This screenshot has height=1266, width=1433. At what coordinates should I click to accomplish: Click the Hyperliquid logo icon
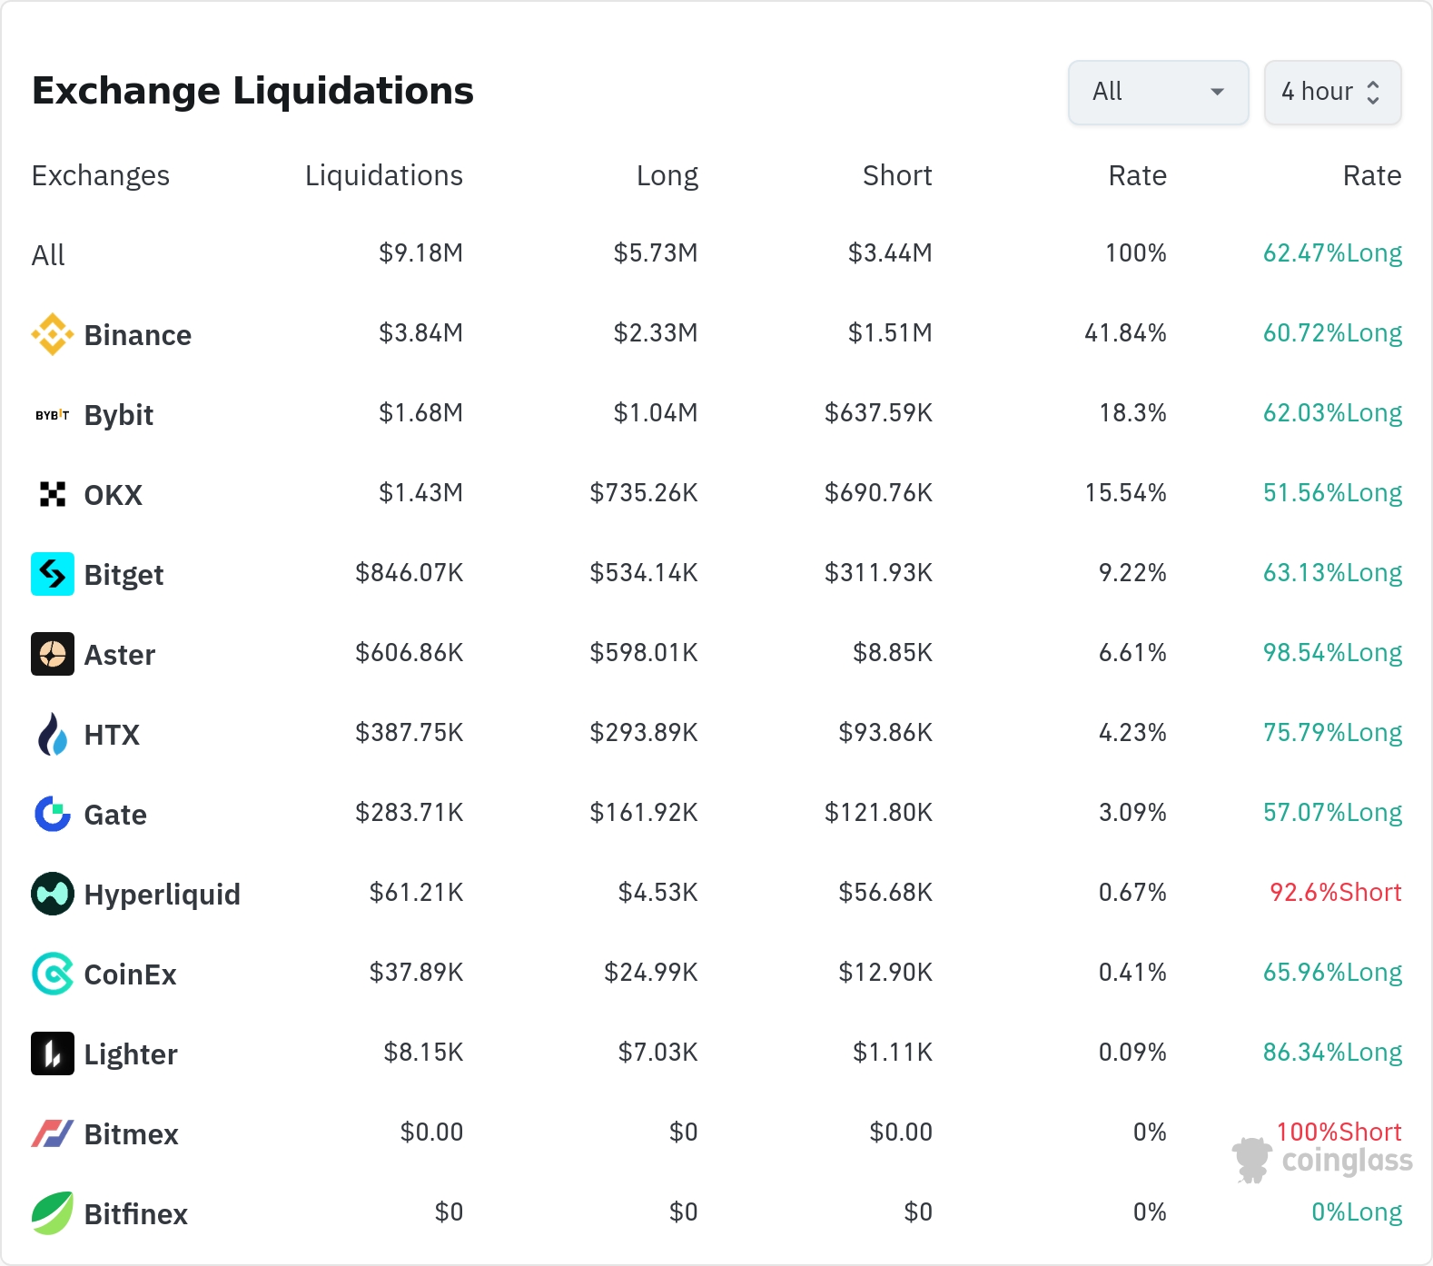pos(53,894)
